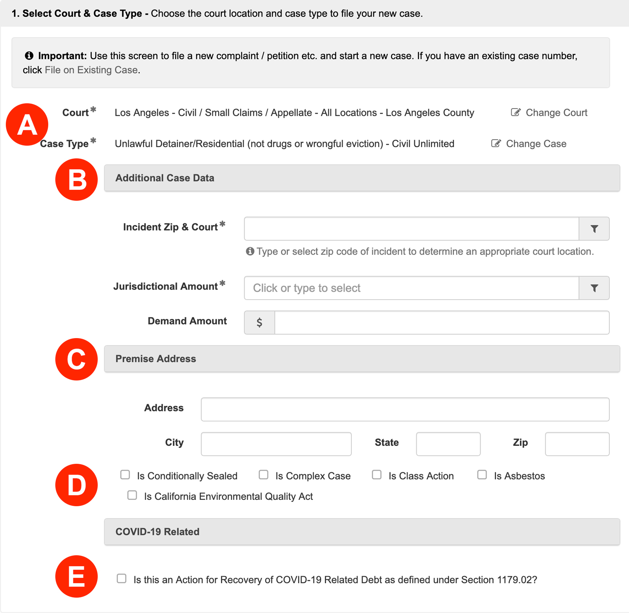
Task: Enable the Is Conditionally Sealed checkbox
Action: pos(125,475)
